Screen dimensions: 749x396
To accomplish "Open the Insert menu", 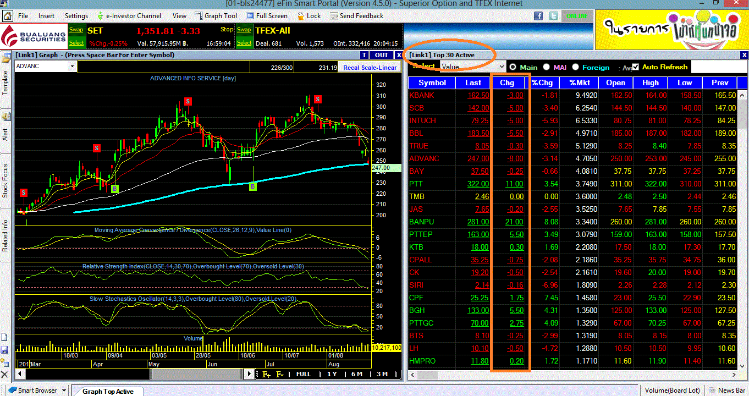I will click(47, 16).
